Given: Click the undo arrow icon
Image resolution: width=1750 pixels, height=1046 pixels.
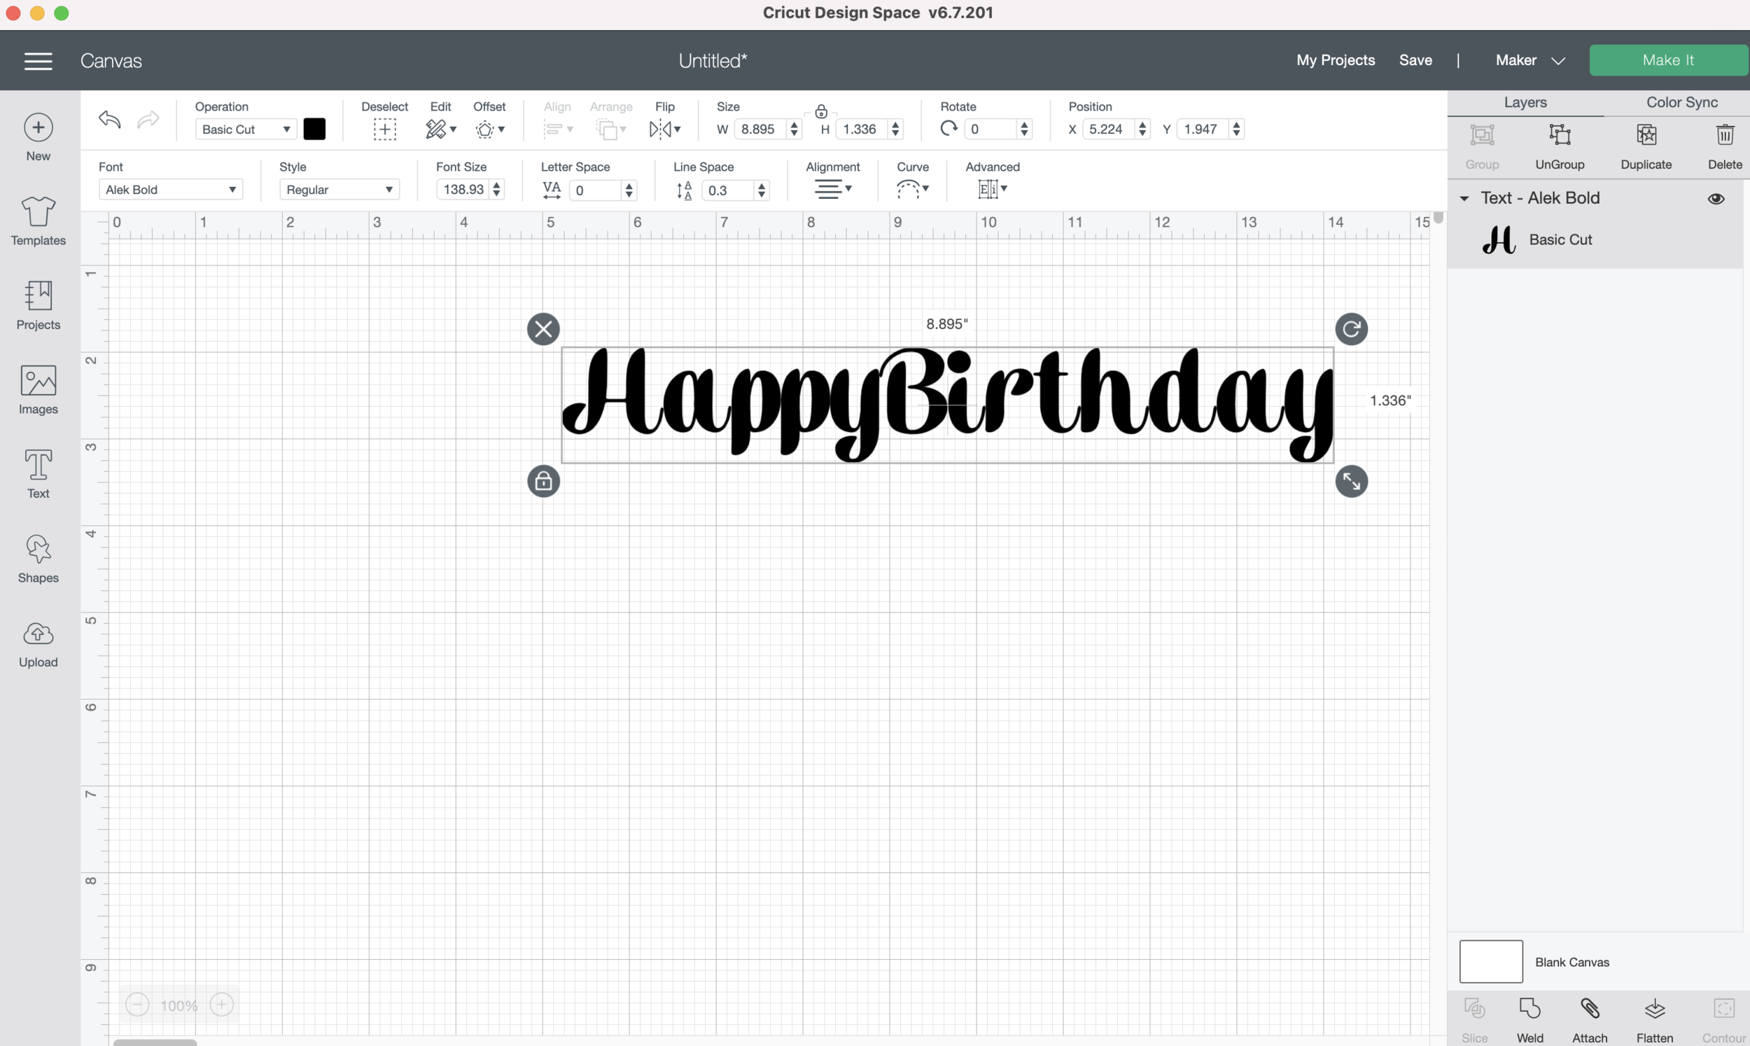Looking at the screenshot, I should tap(110, 119).
